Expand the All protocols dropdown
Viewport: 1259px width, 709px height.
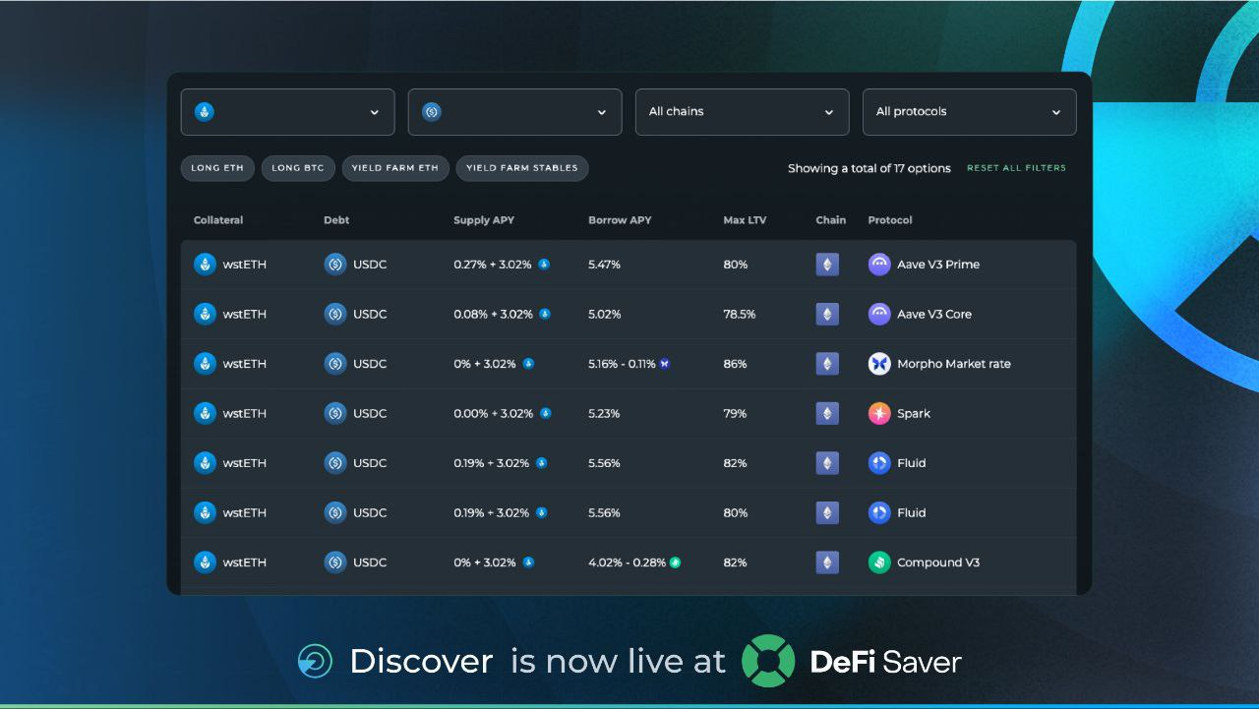point(969,112)
